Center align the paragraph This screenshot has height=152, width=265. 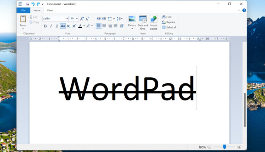(104, 26)
